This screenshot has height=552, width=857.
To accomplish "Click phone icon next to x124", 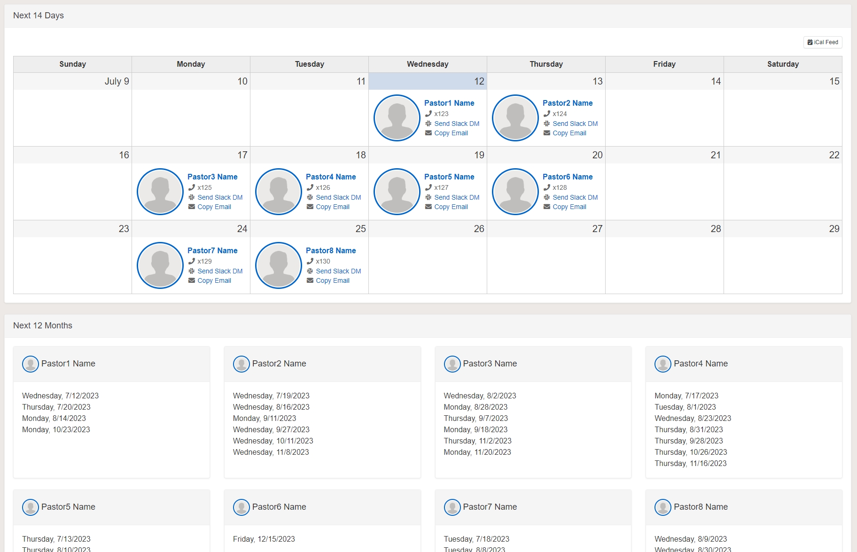I will 547,114.
